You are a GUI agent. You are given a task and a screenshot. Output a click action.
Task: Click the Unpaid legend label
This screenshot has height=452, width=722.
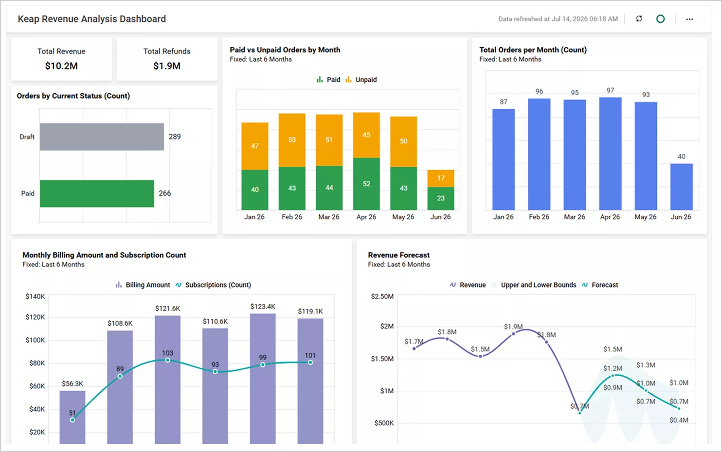pyautogui.click(x=366, y=80)
